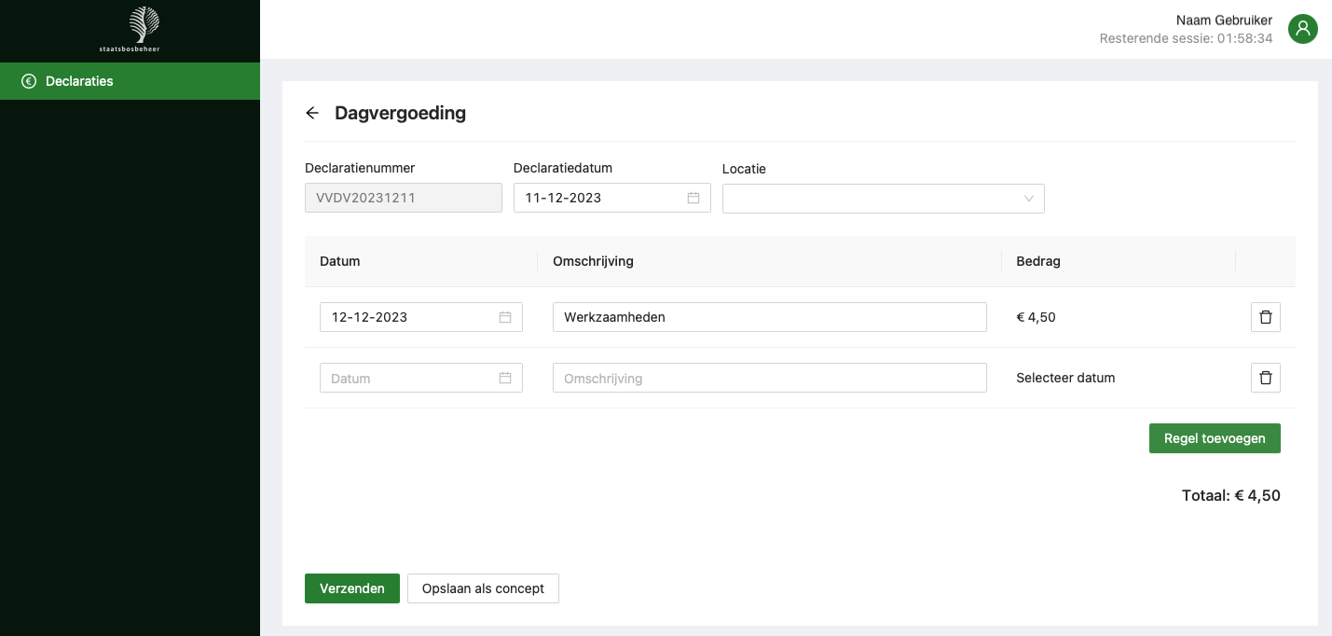Click the Naam Gebruiker text
1332x636 pixels.
point(1224,20)
